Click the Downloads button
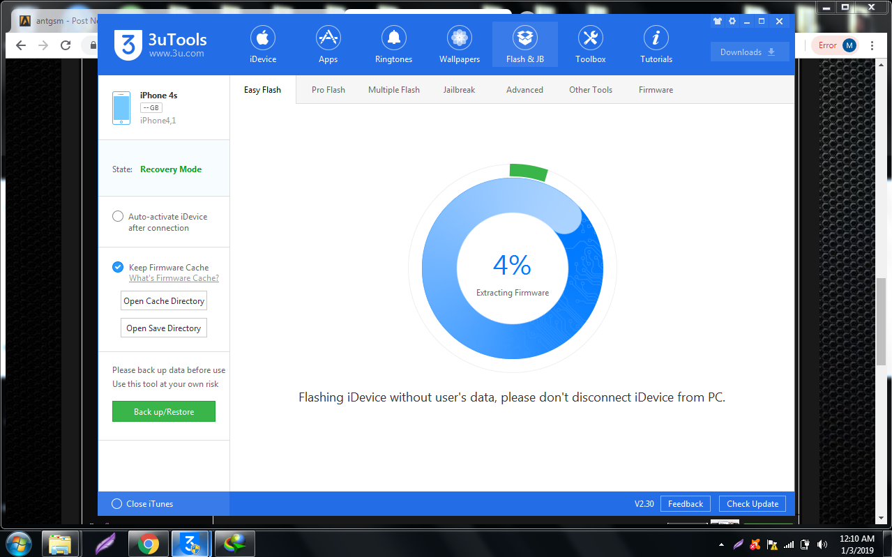This screenshot has width=892, height=557. [x=750, y=52]
